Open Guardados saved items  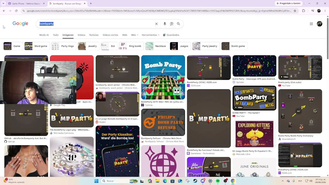[x=171, y=35]
